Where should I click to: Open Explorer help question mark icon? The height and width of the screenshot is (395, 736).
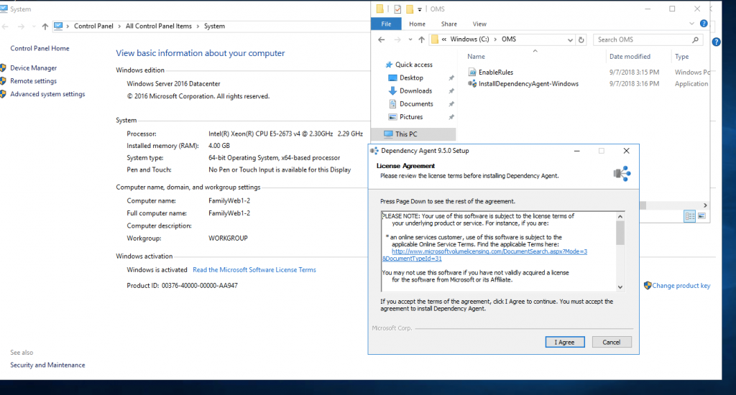704,24
